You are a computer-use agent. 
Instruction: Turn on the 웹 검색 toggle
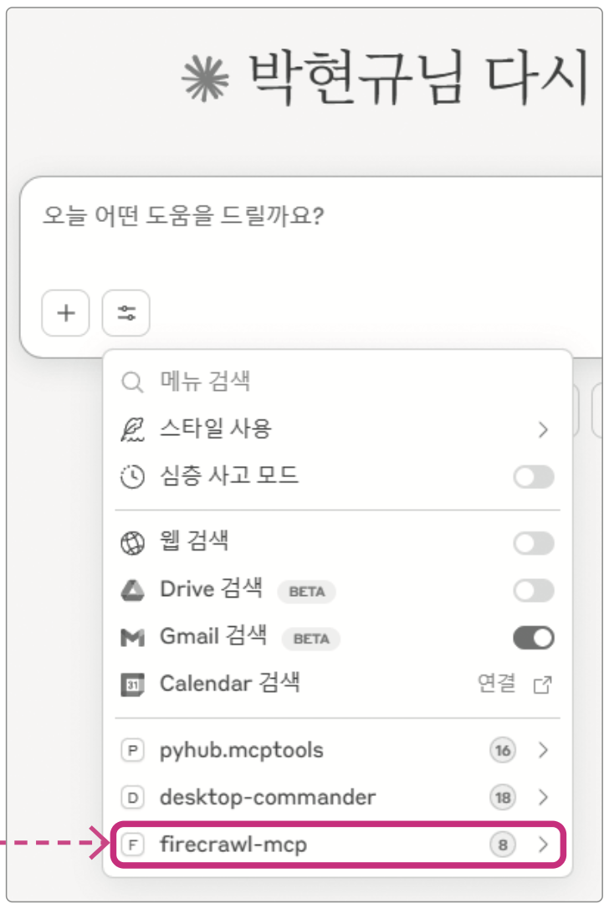(533, 544)
